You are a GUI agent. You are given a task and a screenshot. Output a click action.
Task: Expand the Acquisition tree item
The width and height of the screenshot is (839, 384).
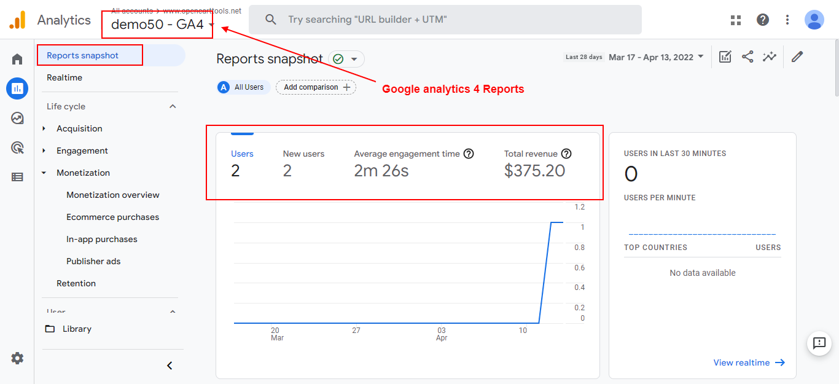tap(44, 128)
